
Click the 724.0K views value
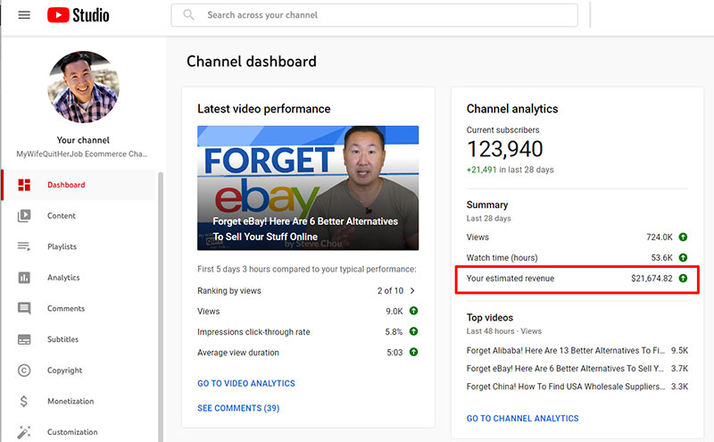coord(660,237)
